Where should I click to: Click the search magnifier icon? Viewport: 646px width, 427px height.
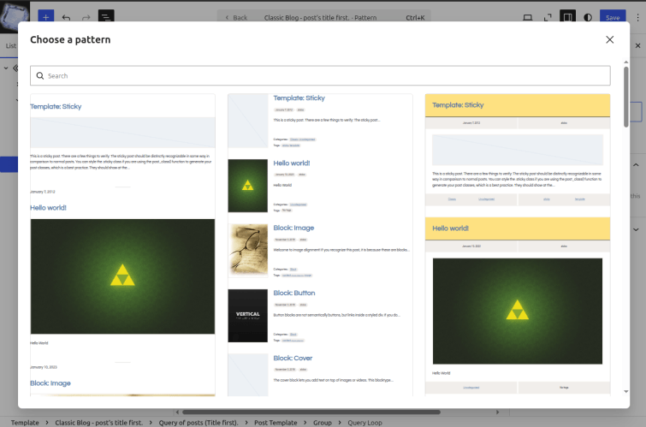pyautogui.click(x=40, y=76)
